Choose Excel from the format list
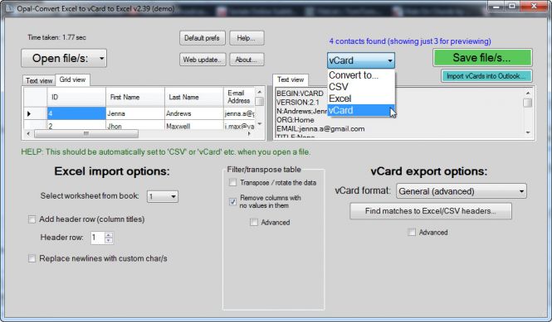The height and width of the screenshot is (322, 552). click(361, 99)
